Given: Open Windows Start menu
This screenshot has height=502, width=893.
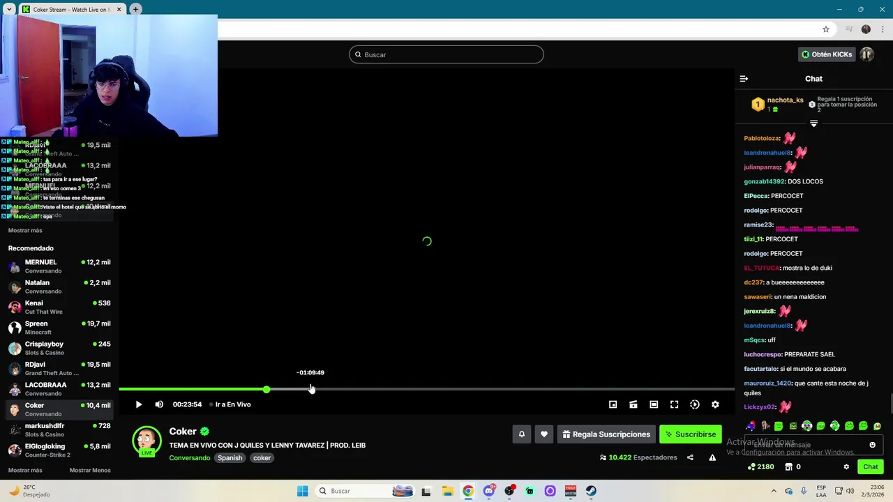Looking at the screenshot, I should (x=302, y=491).
